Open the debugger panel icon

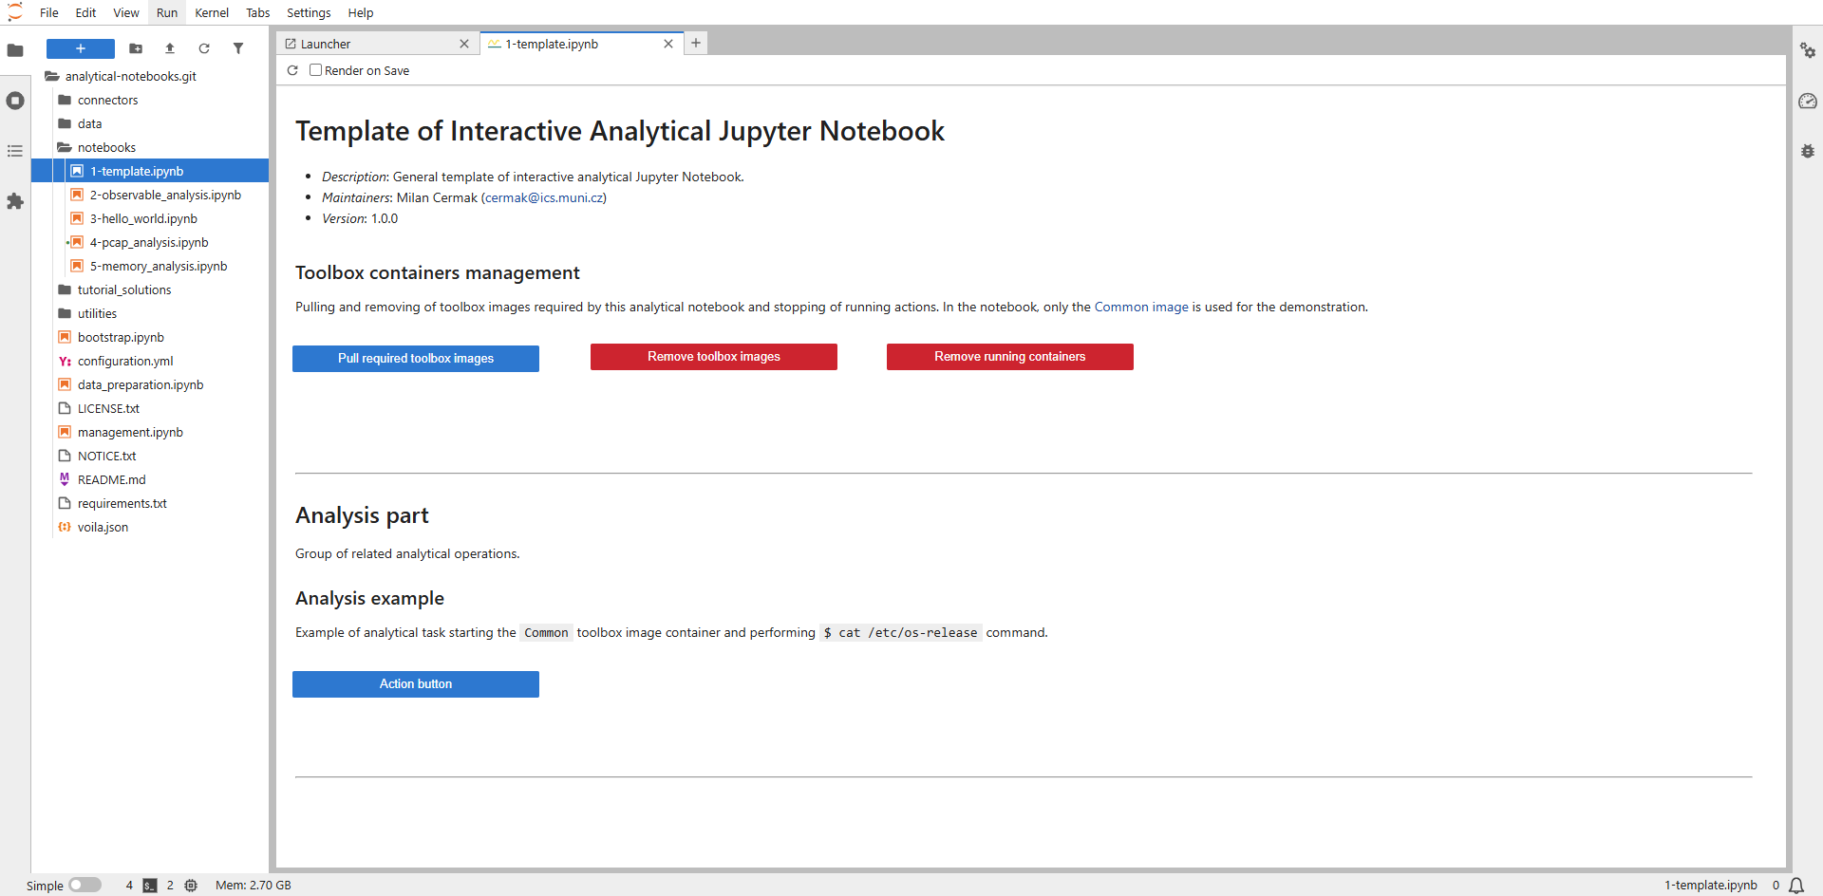(x=1809, y=151)
